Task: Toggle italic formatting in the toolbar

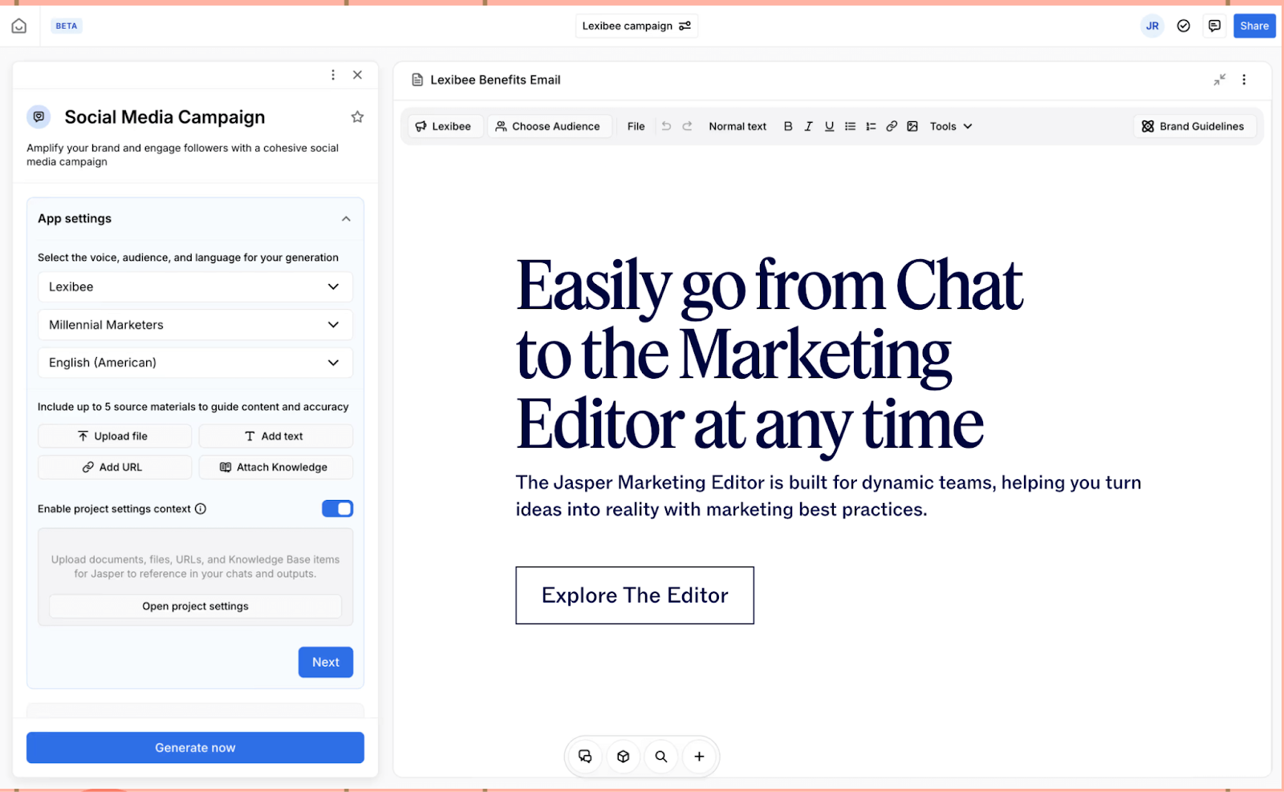Action: coord(808,126)
